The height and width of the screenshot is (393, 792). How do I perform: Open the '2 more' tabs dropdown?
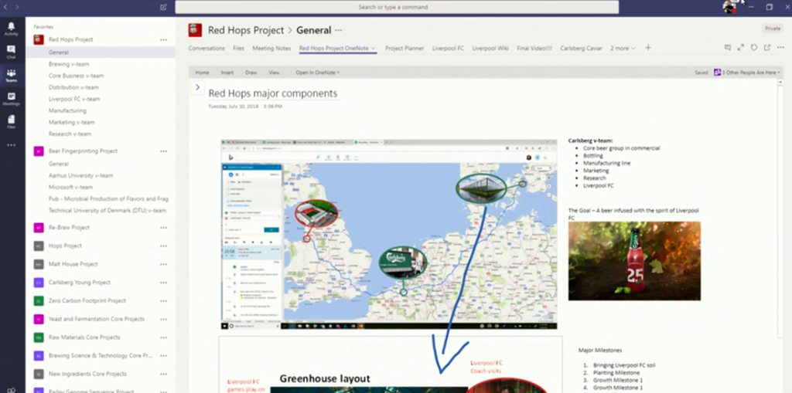pos(623,48)
